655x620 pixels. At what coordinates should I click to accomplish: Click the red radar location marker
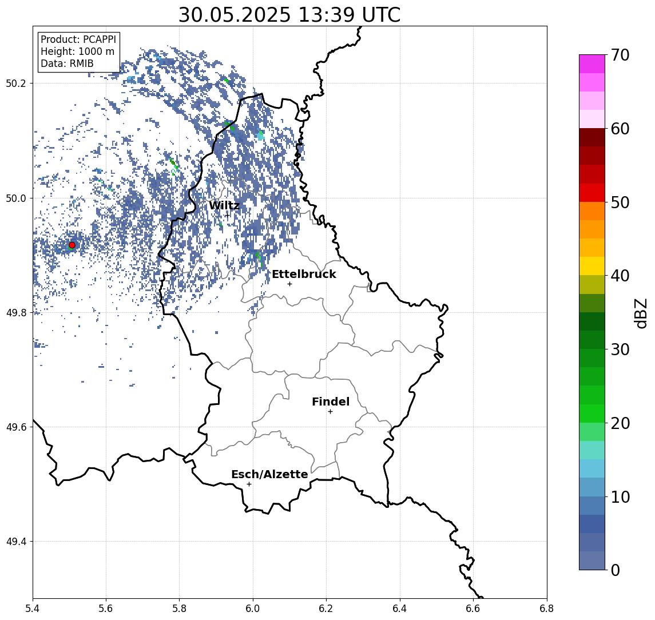click(72, 245)
